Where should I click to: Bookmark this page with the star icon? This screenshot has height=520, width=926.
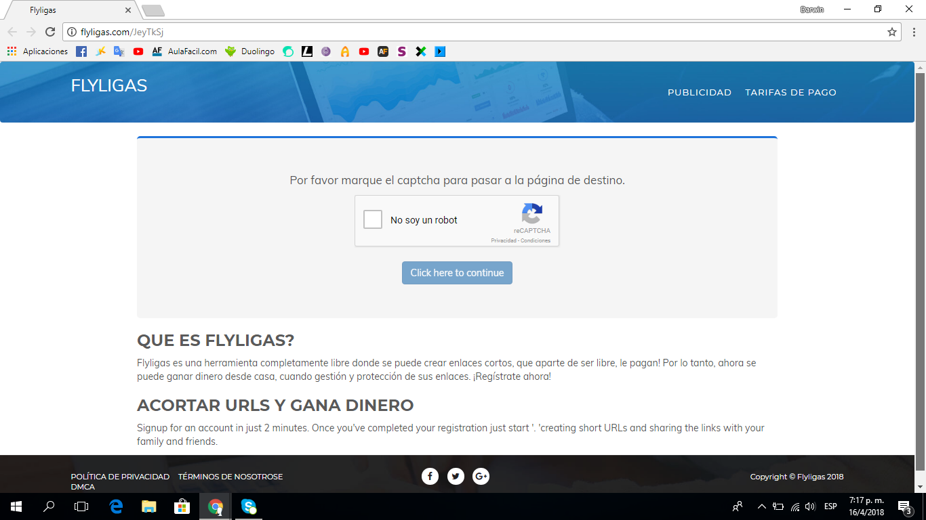tap(892, 32)
